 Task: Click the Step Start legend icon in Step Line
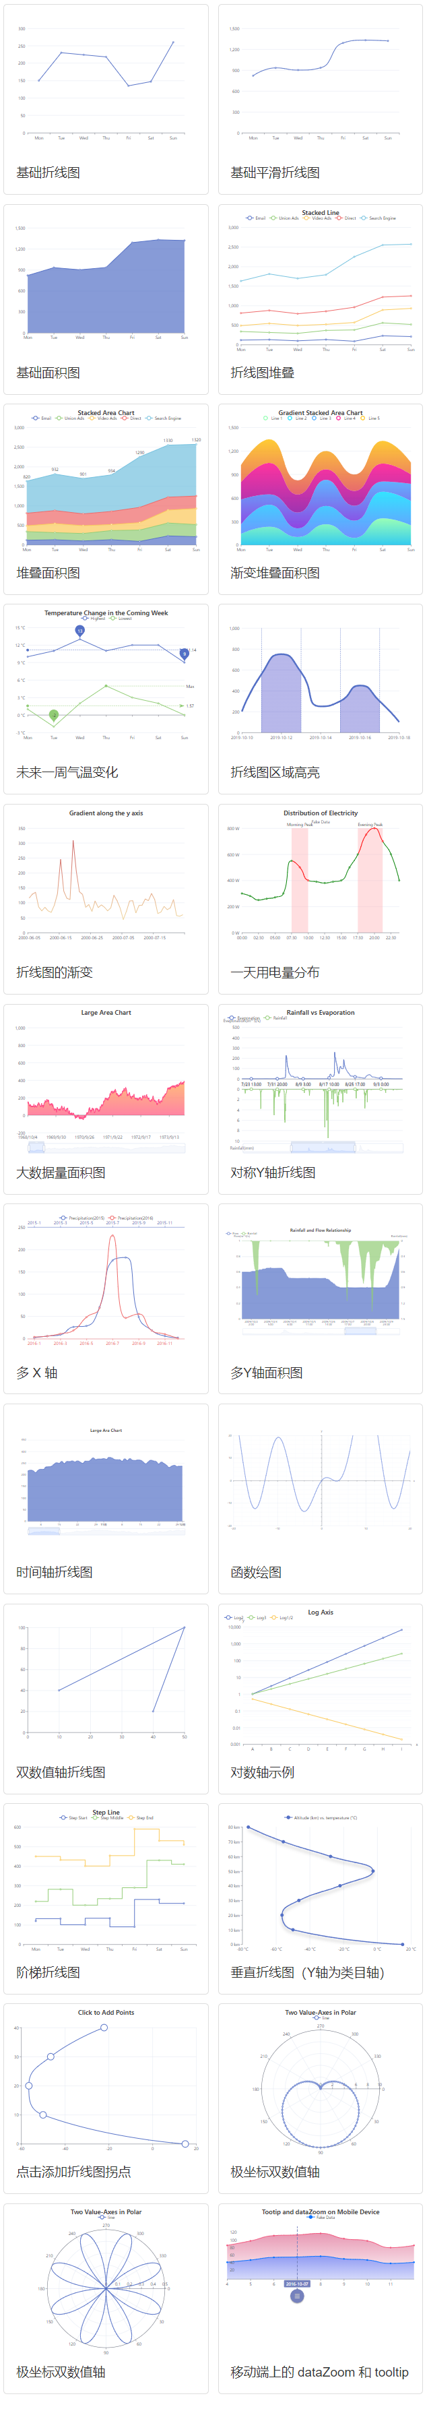64,1818
